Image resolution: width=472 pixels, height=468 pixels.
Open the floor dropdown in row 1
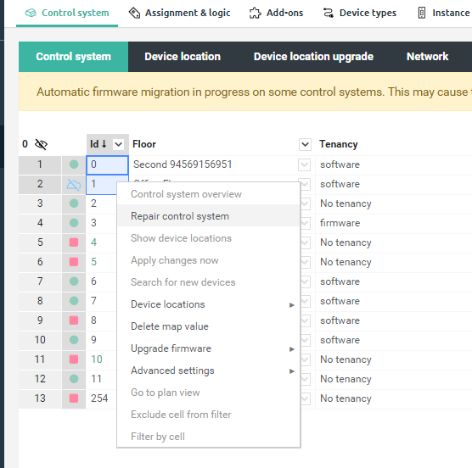(304, 164)
